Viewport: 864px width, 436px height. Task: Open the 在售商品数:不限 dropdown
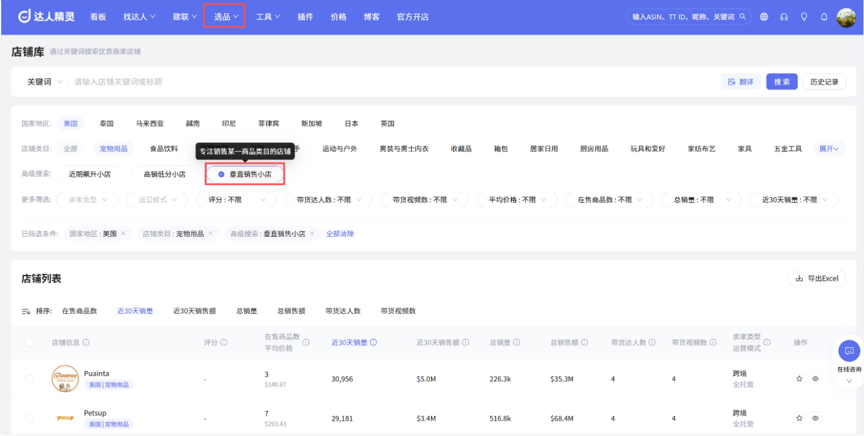610,200
